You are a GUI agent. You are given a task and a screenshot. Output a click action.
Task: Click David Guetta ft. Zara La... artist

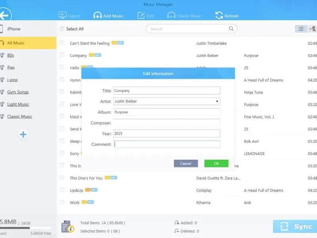click(x=218, y=178)
